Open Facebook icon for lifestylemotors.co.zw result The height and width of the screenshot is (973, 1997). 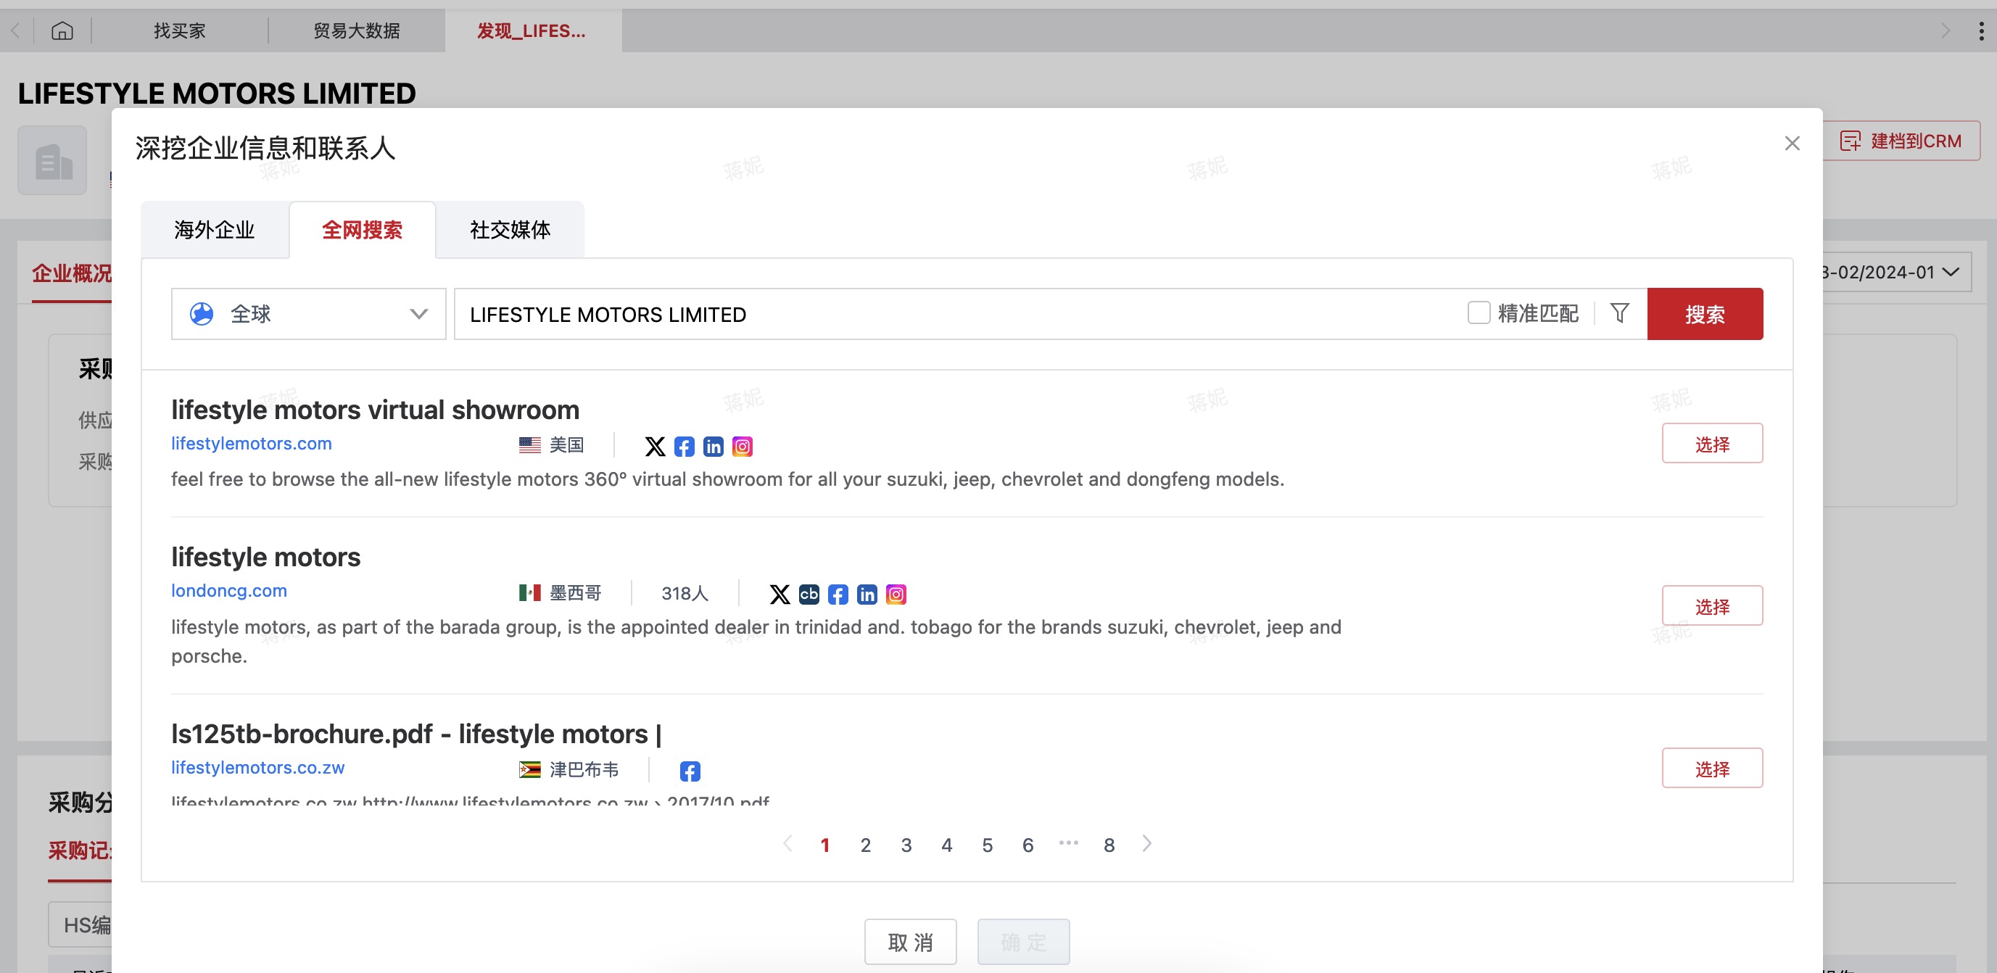coord(689,771)
